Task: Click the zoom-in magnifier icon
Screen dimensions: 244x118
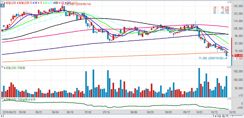Action: coord(224,116)
